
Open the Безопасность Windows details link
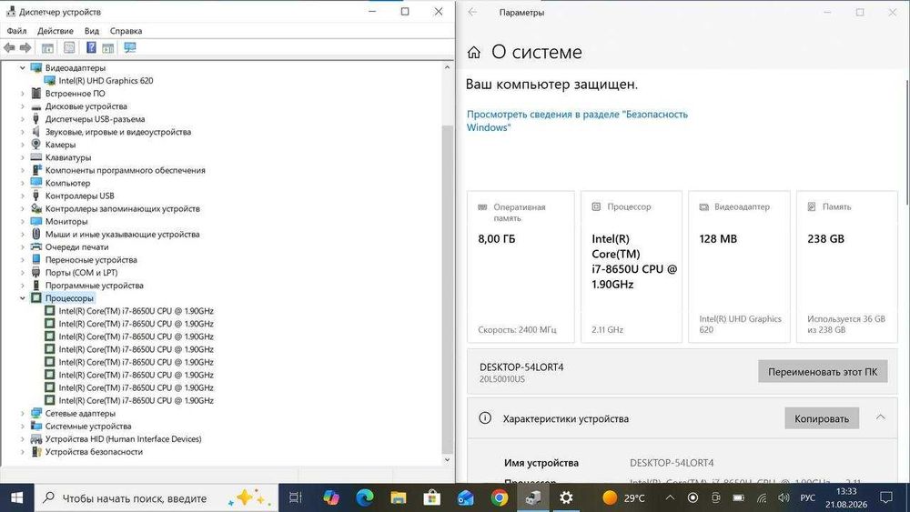(x=577, y=121)
